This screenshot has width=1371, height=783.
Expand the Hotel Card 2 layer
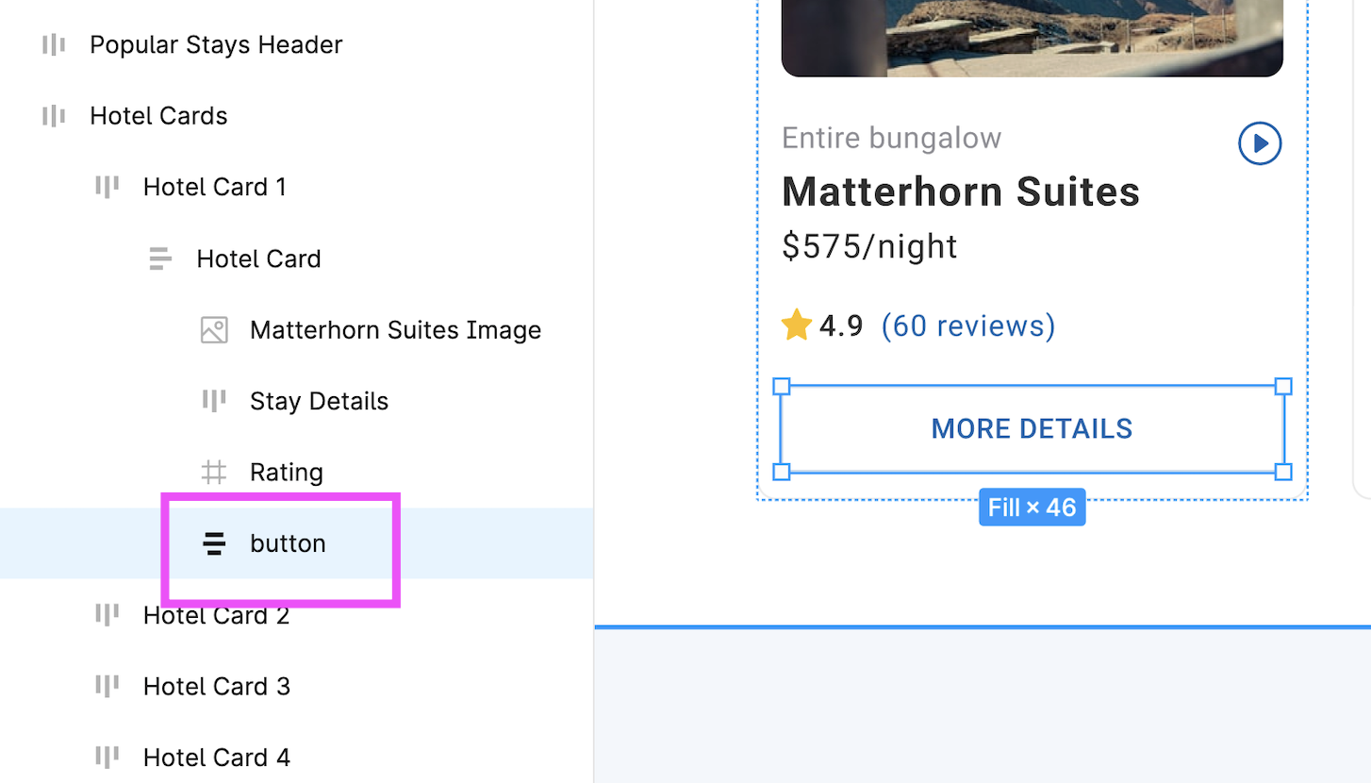click(x=107, y=614)
